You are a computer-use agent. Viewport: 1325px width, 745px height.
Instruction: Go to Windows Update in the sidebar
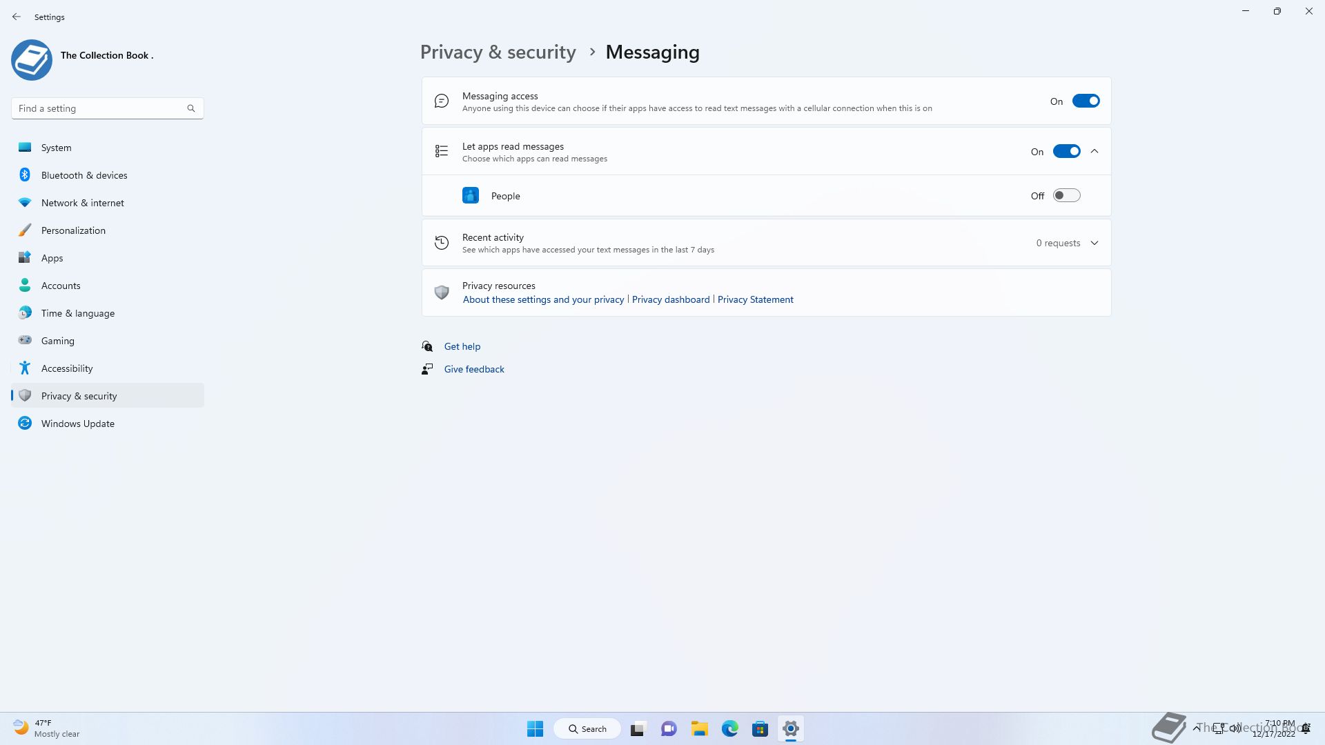pos(108,424)
